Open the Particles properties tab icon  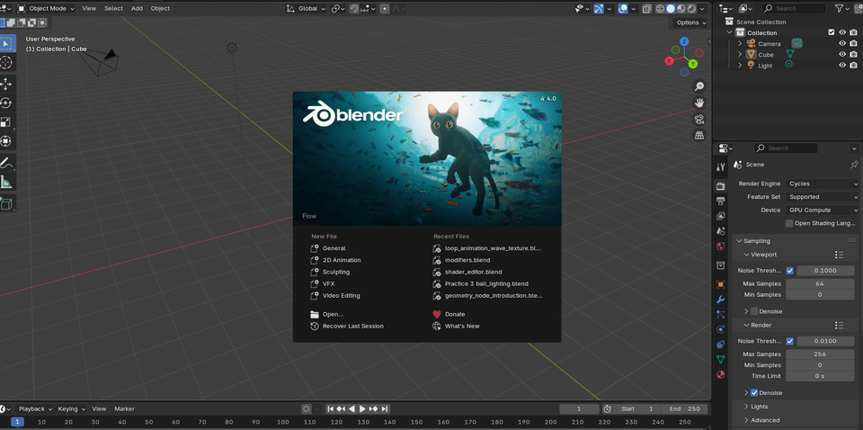click(720, 314)
